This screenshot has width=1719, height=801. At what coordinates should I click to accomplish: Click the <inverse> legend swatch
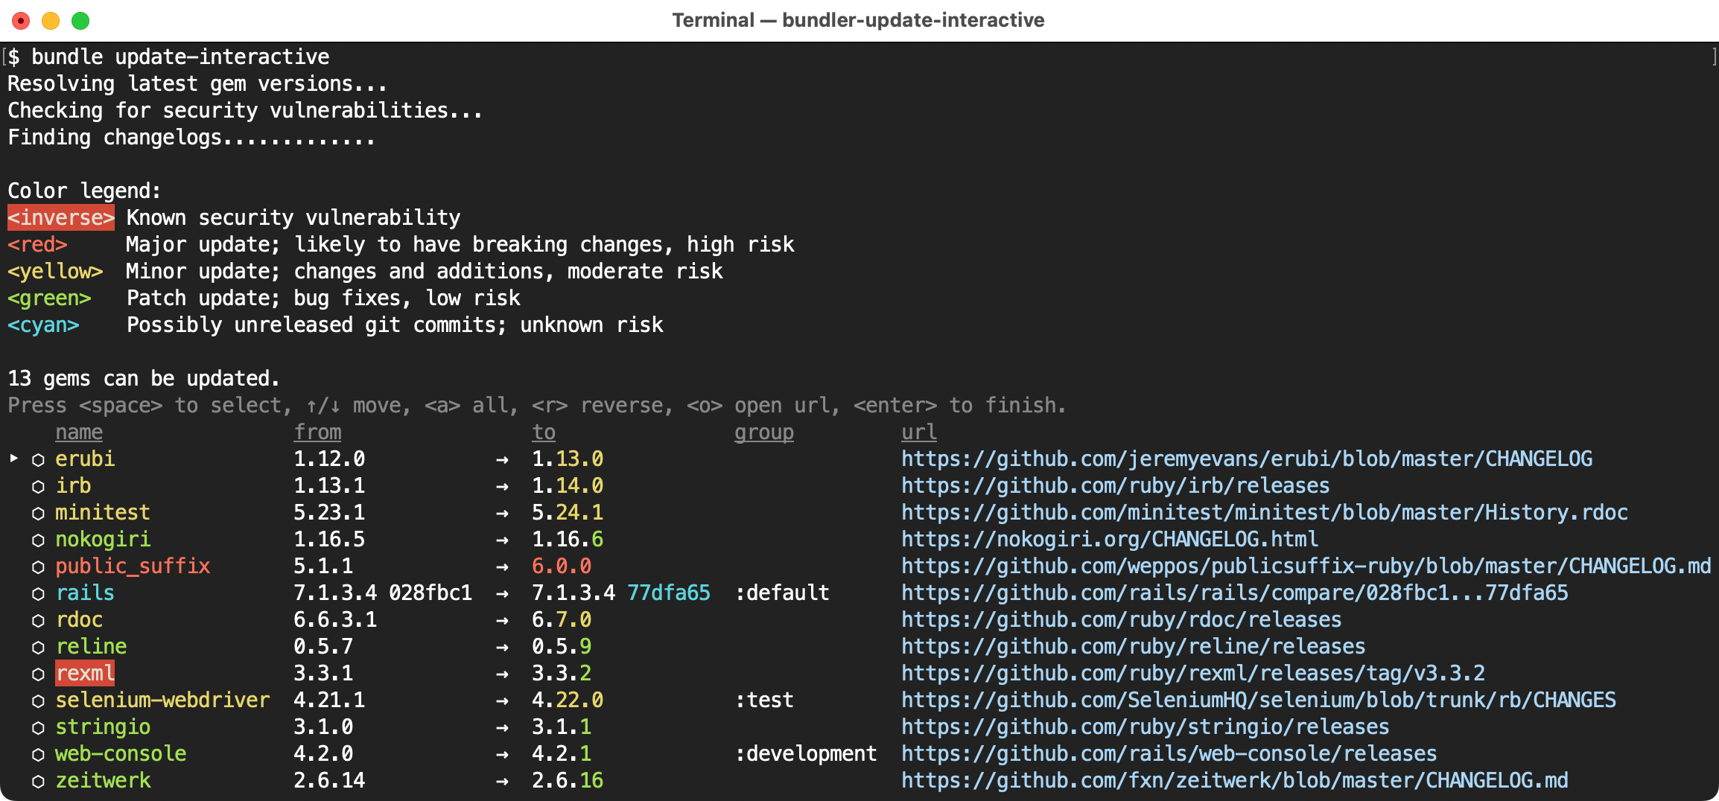coord(61,217)
